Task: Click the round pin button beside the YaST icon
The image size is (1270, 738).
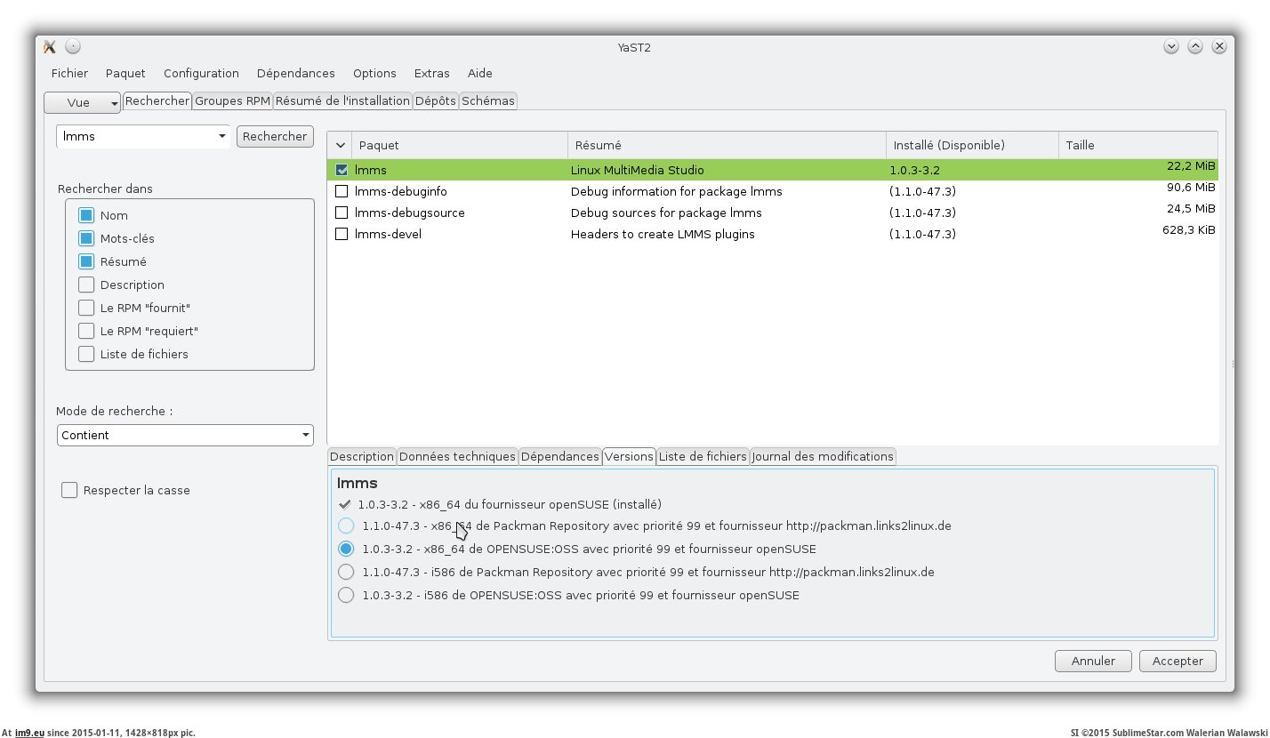Action: (x=73, y=47)
